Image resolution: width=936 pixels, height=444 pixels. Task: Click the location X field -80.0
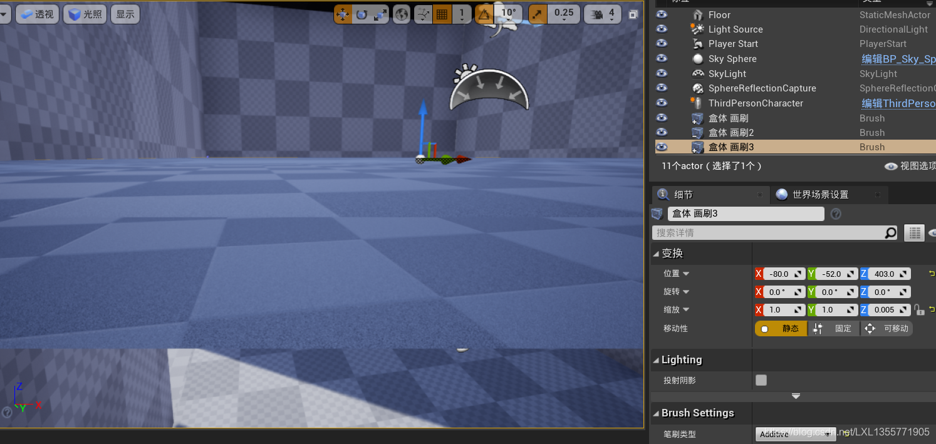(784, 274)
